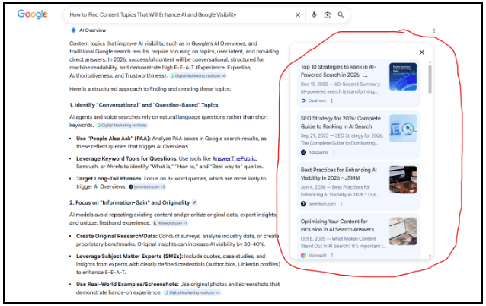The height and width of the screenshot is (306, 486).
Task: Click thumbnail of Best Practices JSMM article
Action: click(403, 180)
